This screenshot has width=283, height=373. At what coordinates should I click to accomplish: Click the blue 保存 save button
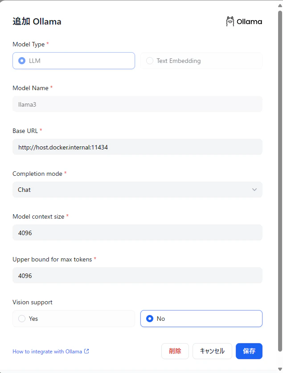pyautogui.click(x=249, y=351)
